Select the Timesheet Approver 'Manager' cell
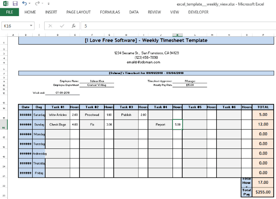Screen dimensions: 276x199 tap(190, 81)
